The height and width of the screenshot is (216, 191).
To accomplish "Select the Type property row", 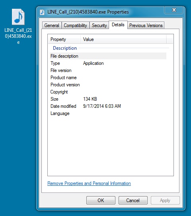I will tap(108, 63).
